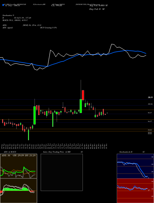Click the 'MACD: 99.1, 100.01, -0.91 C' line
Screen dimensions: 154x203
(x=15, y=20)
